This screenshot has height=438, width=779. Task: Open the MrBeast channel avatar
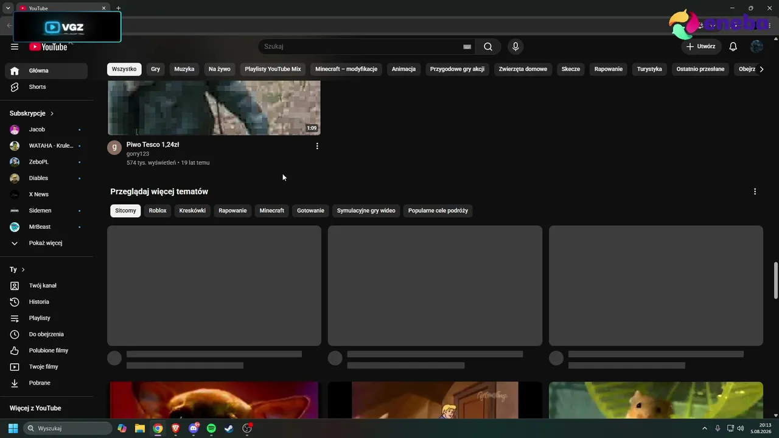(15, 227)
